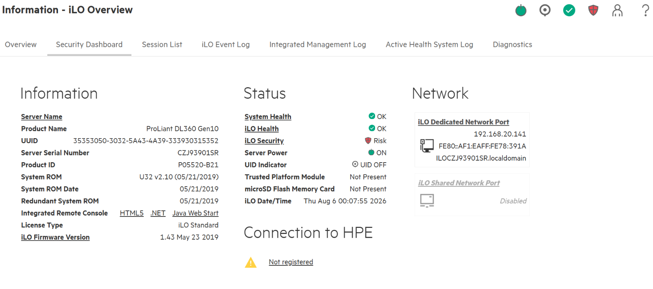Click the Information - iLO Overview page title
653x289 pixels.
click(67, 10)
